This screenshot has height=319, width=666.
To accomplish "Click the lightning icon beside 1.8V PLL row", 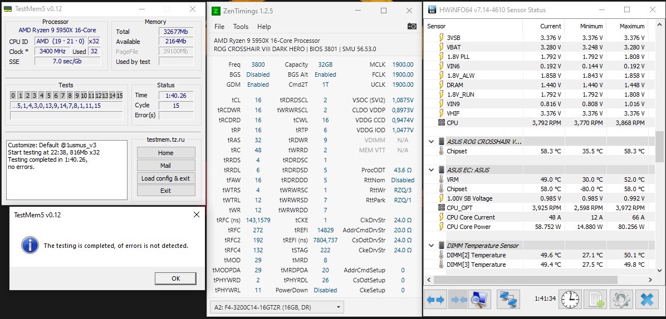I will [442, 56].
